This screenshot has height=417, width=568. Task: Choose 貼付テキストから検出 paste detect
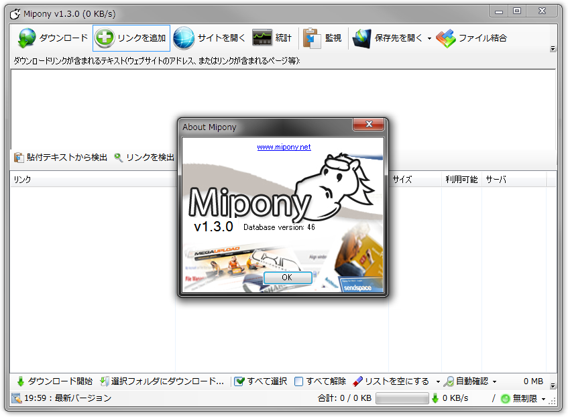click(60, 158)
